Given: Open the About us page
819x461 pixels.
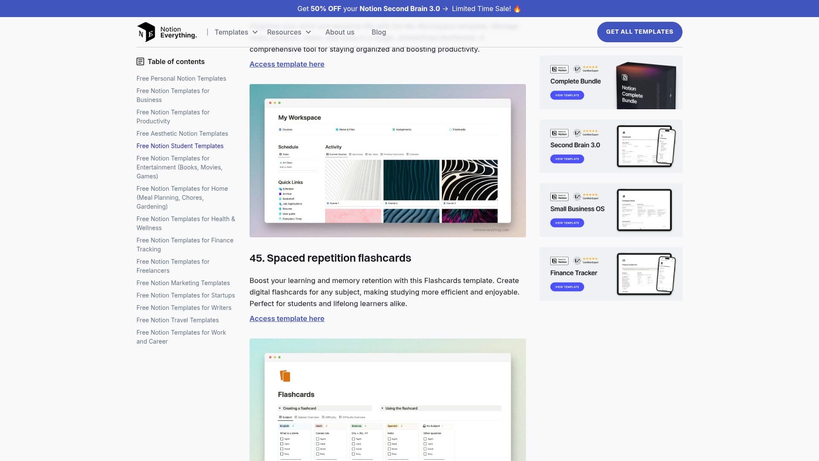Looking at the screenshot, I should click(x=340, y=32).
